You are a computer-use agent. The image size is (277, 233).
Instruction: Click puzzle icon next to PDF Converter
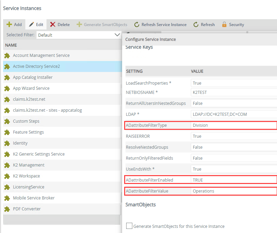(x=7, y=209)
